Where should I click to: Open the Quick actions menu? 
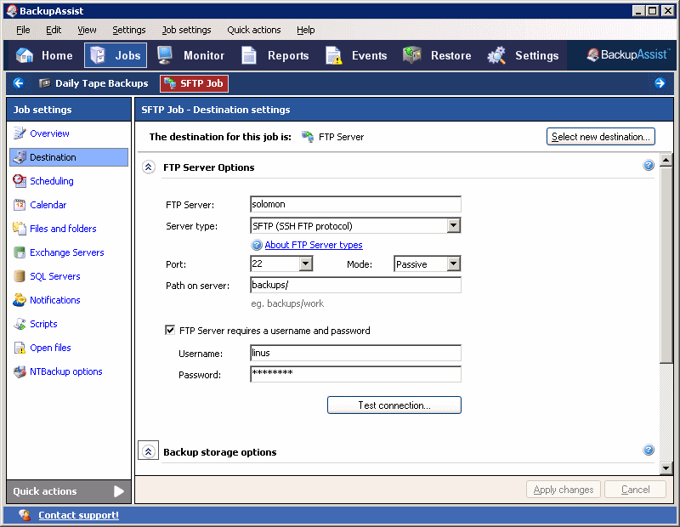[253, 30]
